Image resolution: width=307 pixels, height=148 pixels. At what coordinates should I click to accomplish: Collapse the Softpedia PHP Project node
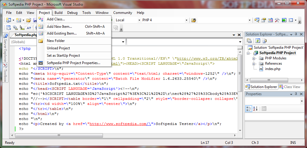(248, 53)
